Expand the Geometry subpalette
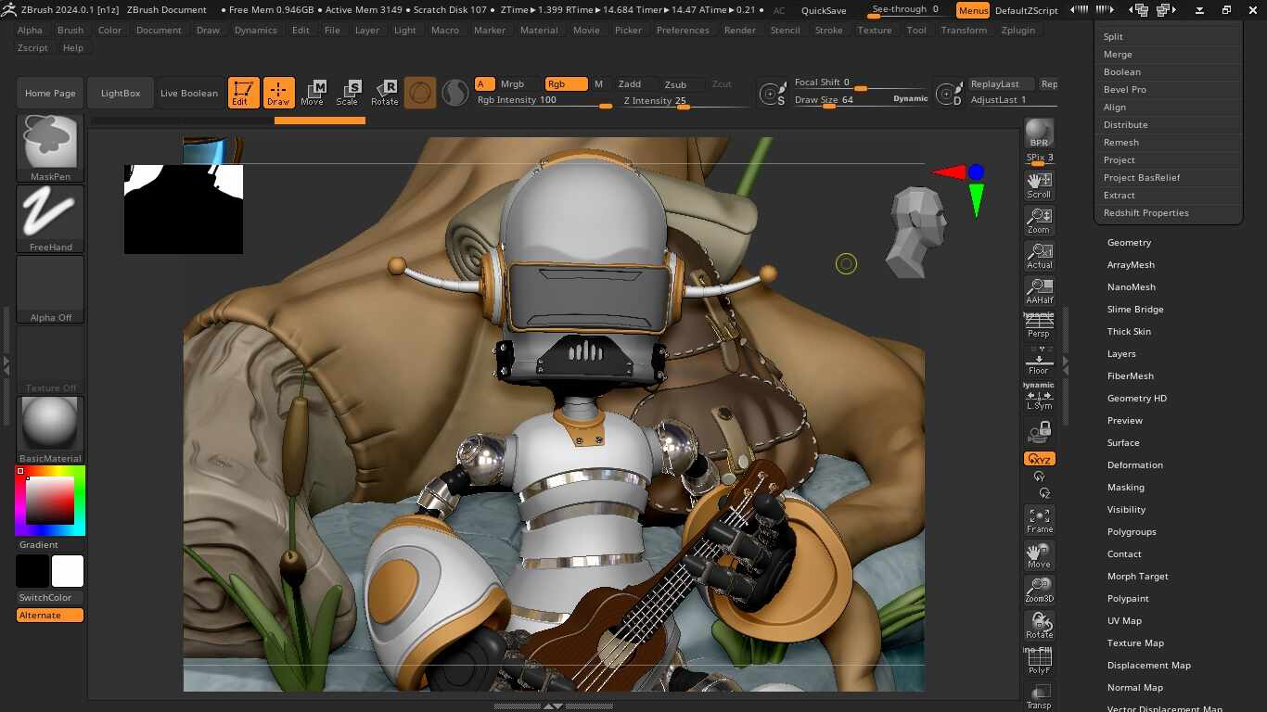The image size is (1267, 712). (1129, 242)
